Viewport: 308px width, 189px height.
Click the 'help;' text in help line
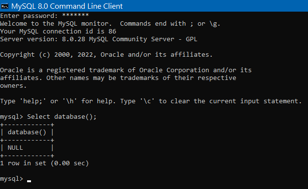(33, 101)
